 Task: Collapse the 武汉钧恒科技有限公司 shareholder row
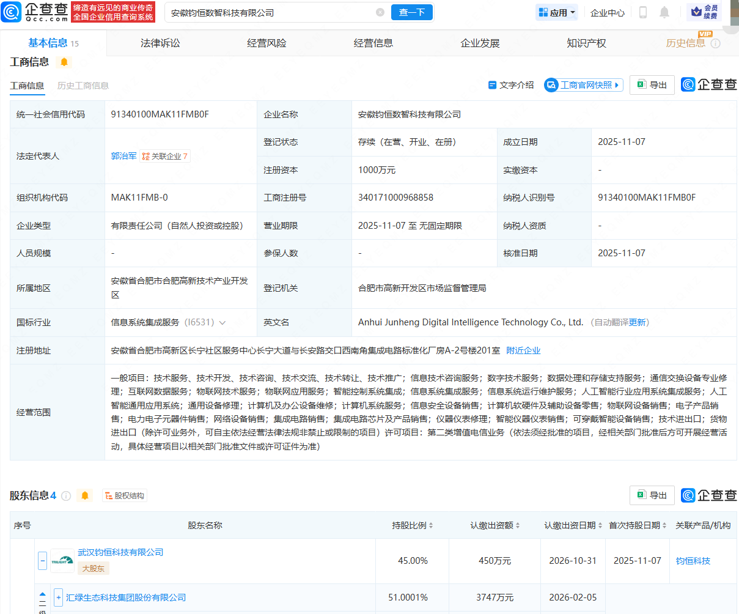click(x=43, y=560)
